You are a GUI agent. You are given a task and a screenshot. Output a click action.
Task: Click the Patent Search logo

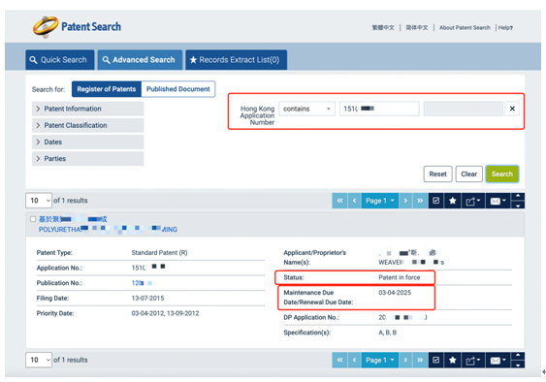(x=77, y=27)
